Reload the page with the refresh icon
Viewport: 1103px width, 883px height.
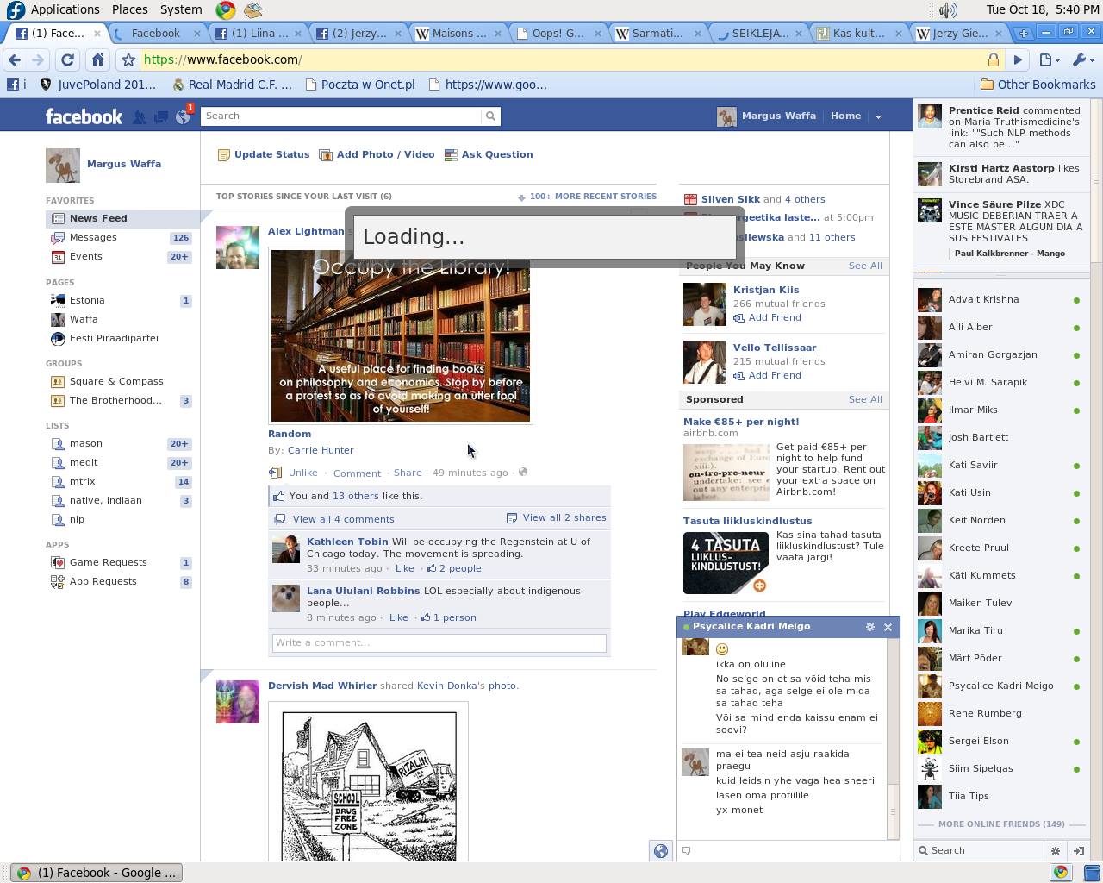pos(67,59)
